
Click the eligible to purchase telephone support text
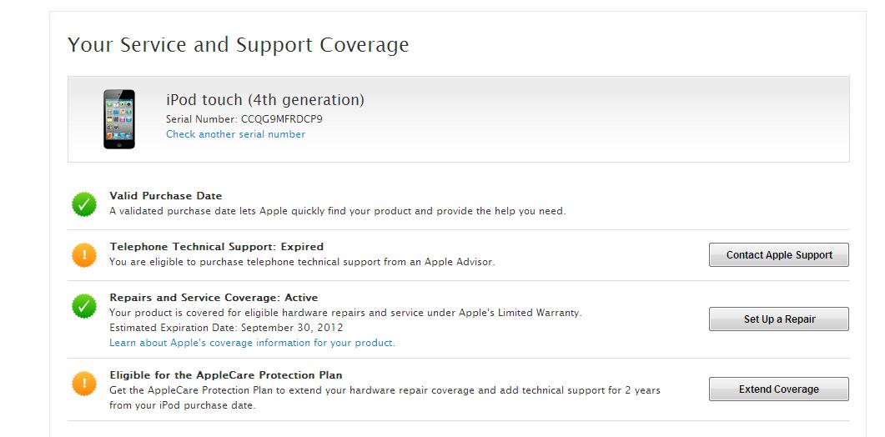click(x=302, y=262)
